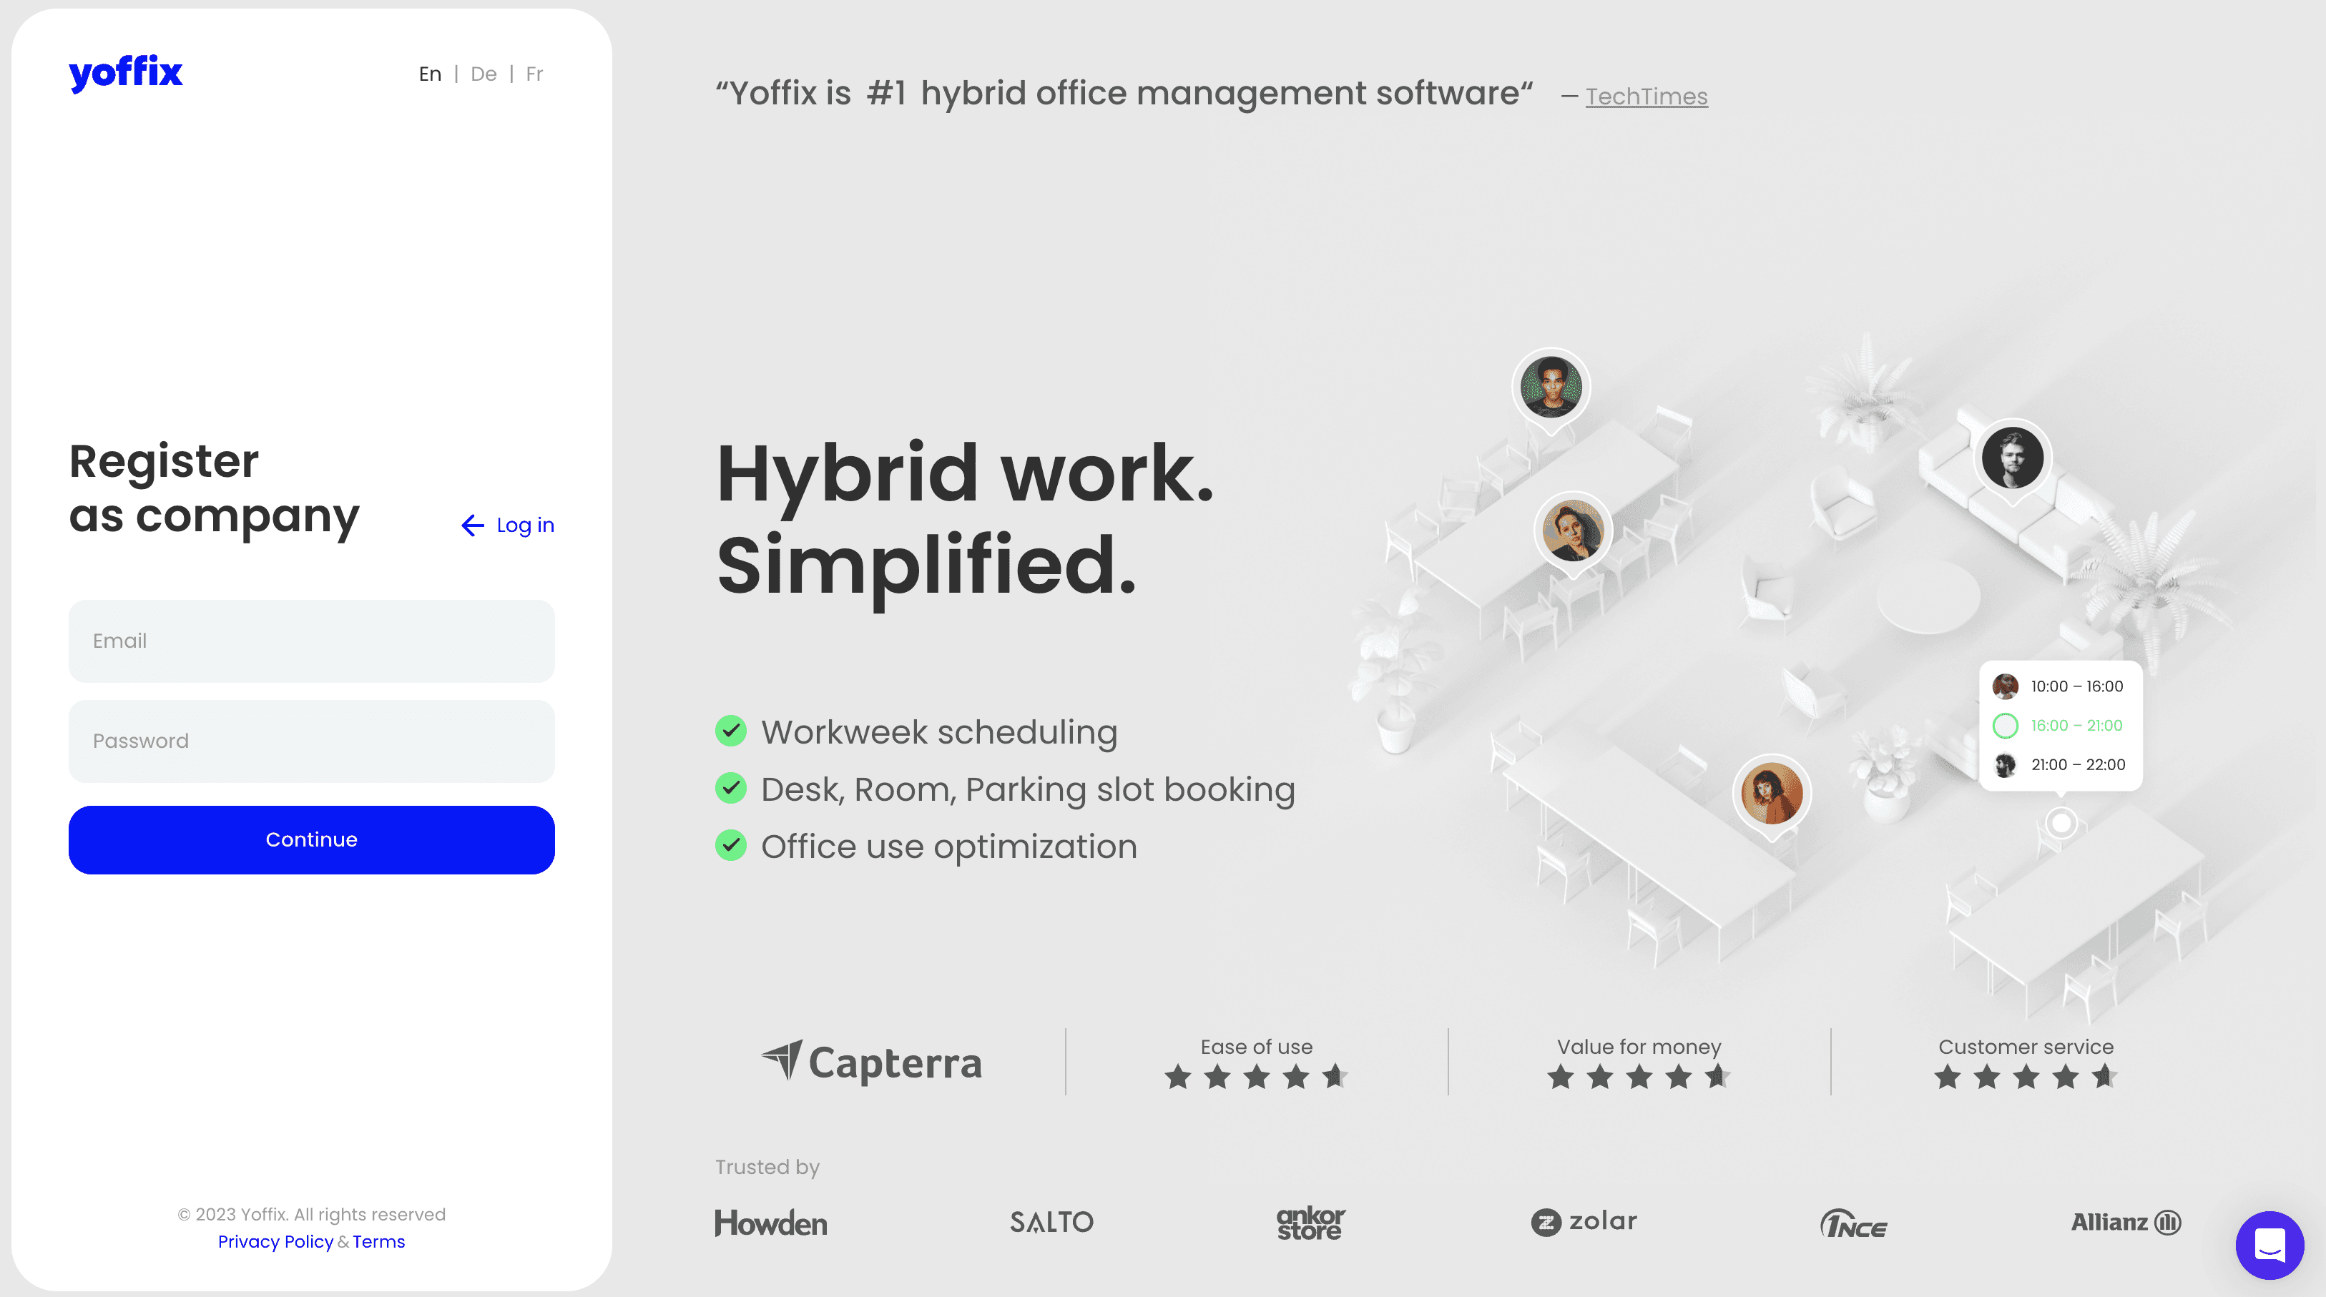Toggle the German language option
Image resolution: width=2326 pixels, height=1297 pixels.
484,74
